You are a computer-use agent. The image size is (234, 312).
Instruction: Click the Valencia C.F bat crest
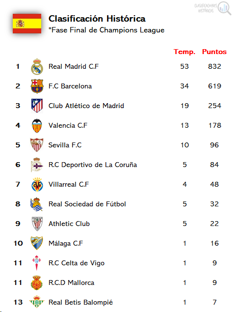pos(37,126)
